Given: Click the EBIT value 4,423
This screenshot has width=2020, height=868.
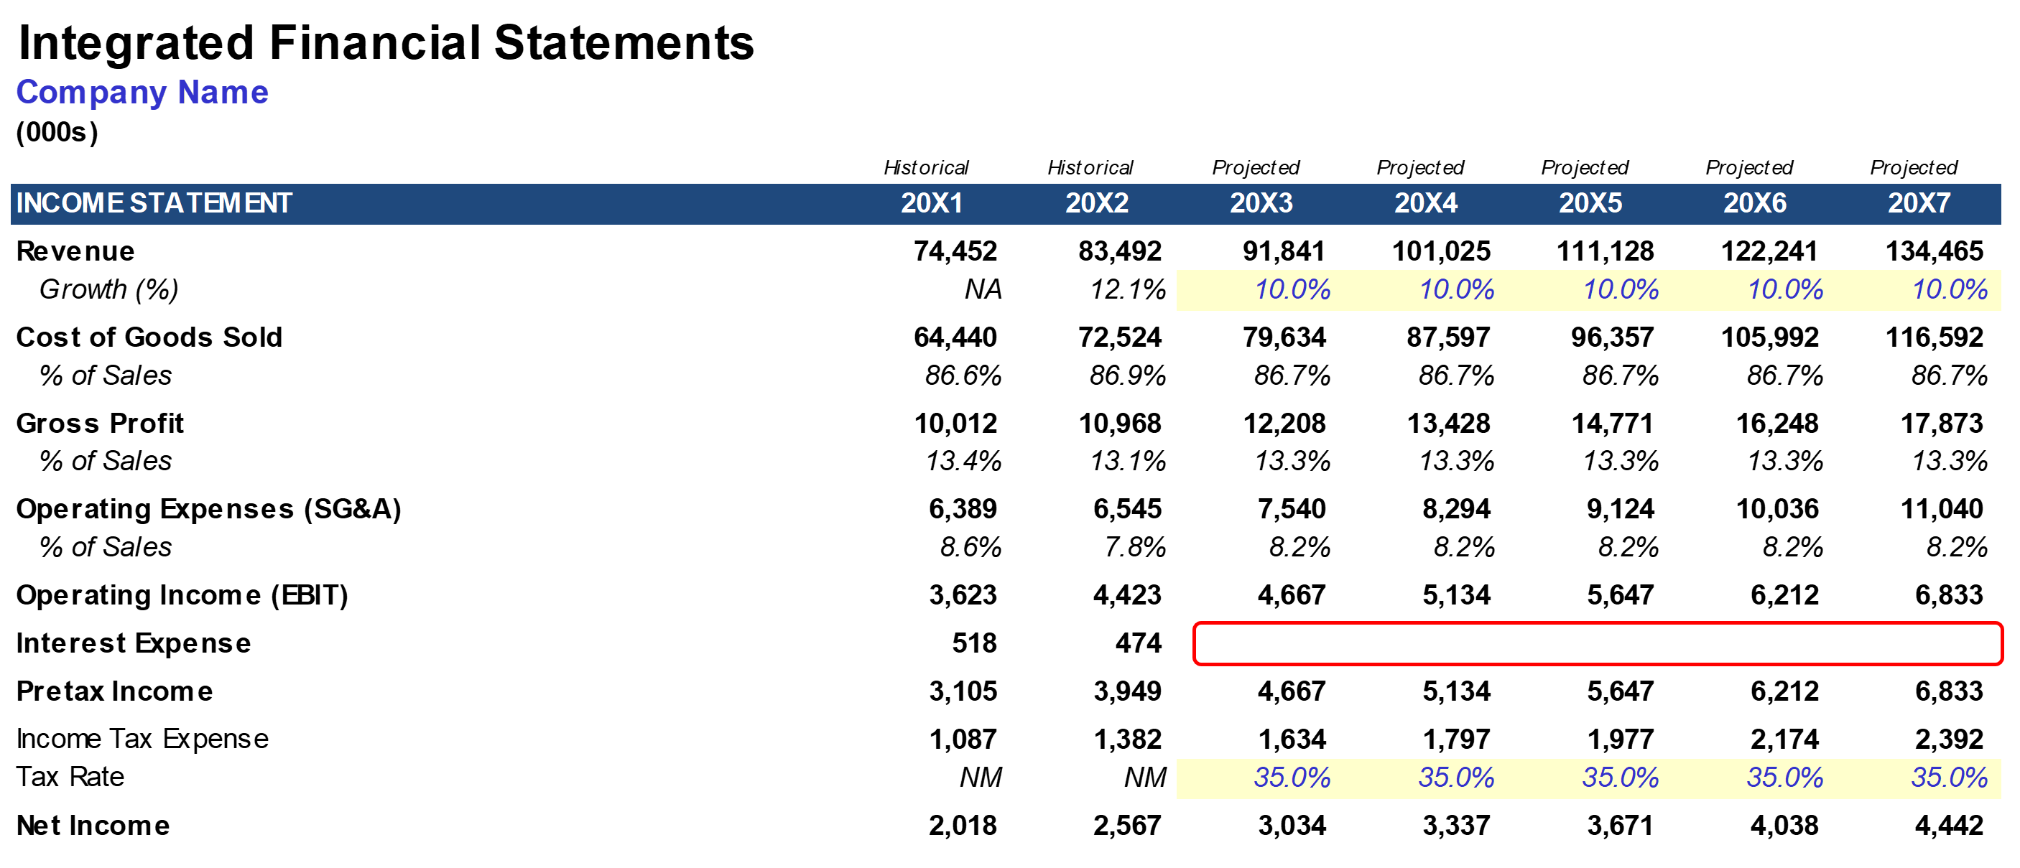Looking at the screenshot, I should [x=1127, y=595].
